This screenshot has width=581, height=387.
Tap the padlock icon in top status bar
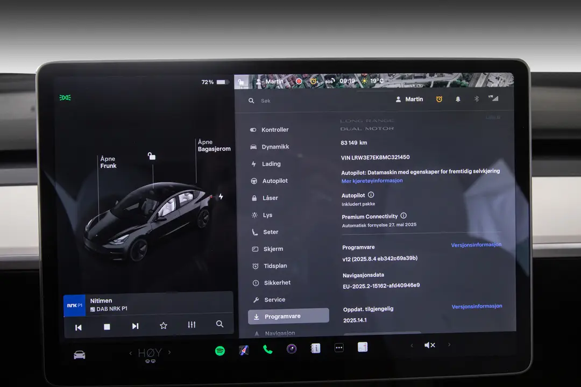pyautogui.click(x=241, y=82)
